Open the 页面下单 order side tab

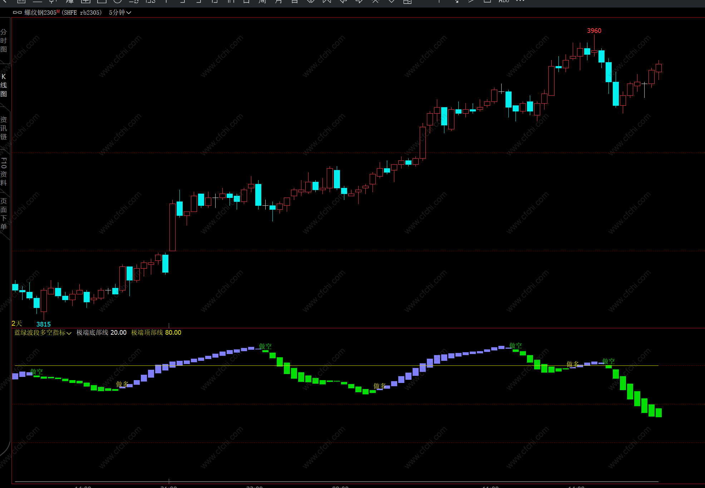tap(4, 214)
